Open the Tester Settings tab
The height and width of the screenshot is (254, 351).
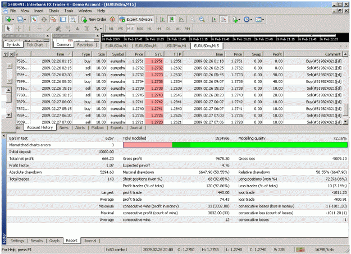click(17, 241)
